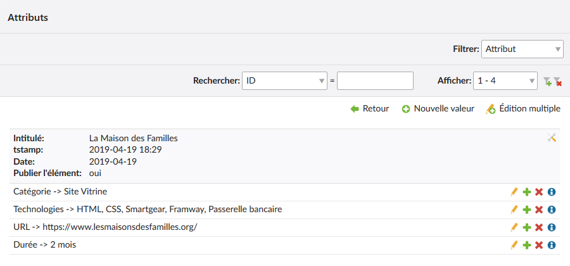570x266 pixels.
Task: Show info for Technologies attribute
Action: pos(552,210)
